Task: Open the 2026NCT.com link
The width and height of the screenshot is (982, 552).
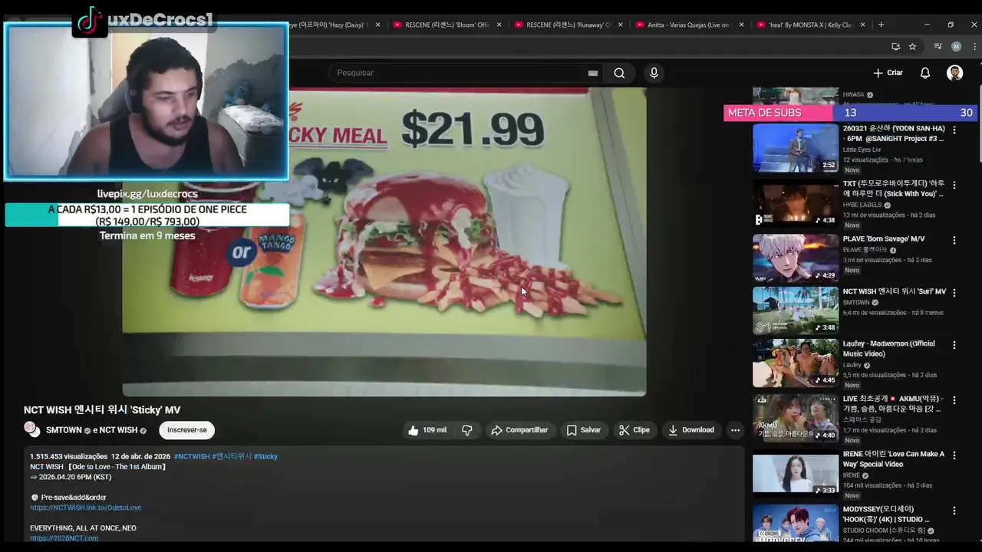Action: (64, 538)
